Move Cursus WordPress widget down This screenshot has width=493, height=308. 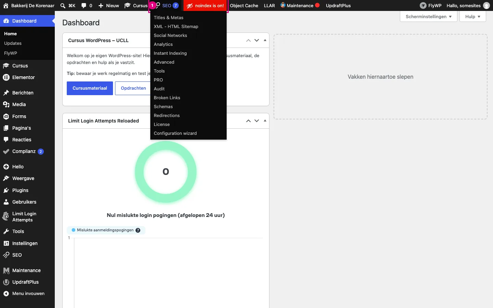click(256, 40)
